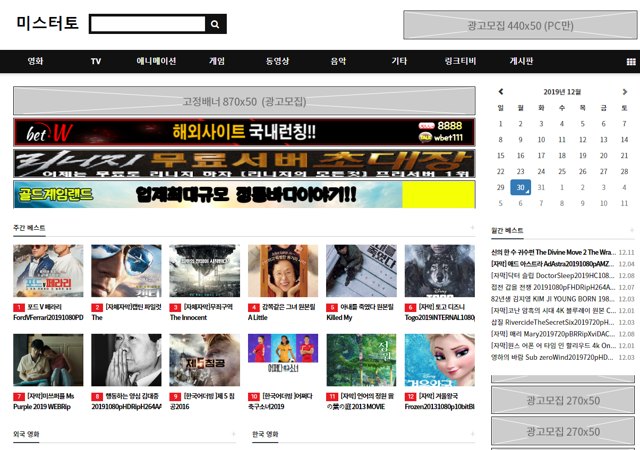Click title link 감쪽같은 그녀 원본릴
This screenshot has width=640, height=450.
283,312
